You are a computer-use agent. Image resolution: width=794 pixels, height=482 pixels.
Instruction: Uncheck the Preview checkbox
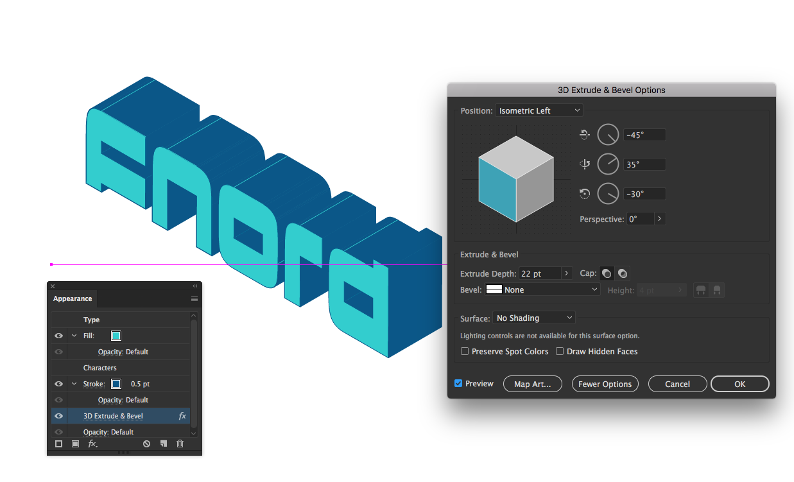pos(458,383)
